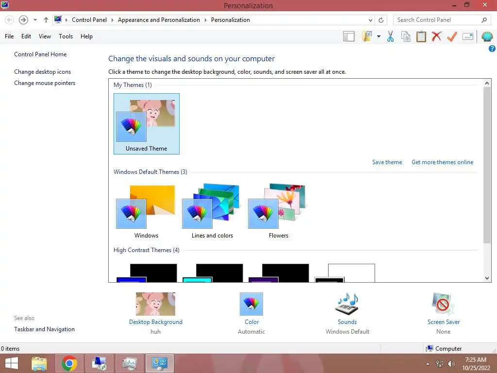Image resolution: width=497 pixels, height=373 pixels.
Task: Open the File menu
Action: (x=9, y=36)
